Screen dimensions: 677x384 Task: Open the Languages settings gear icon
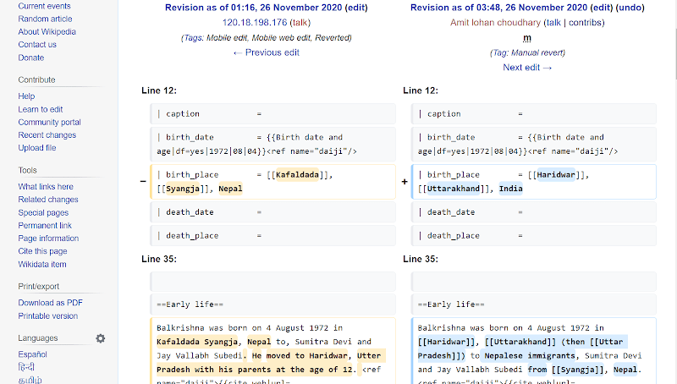click(x=101, y=338)
